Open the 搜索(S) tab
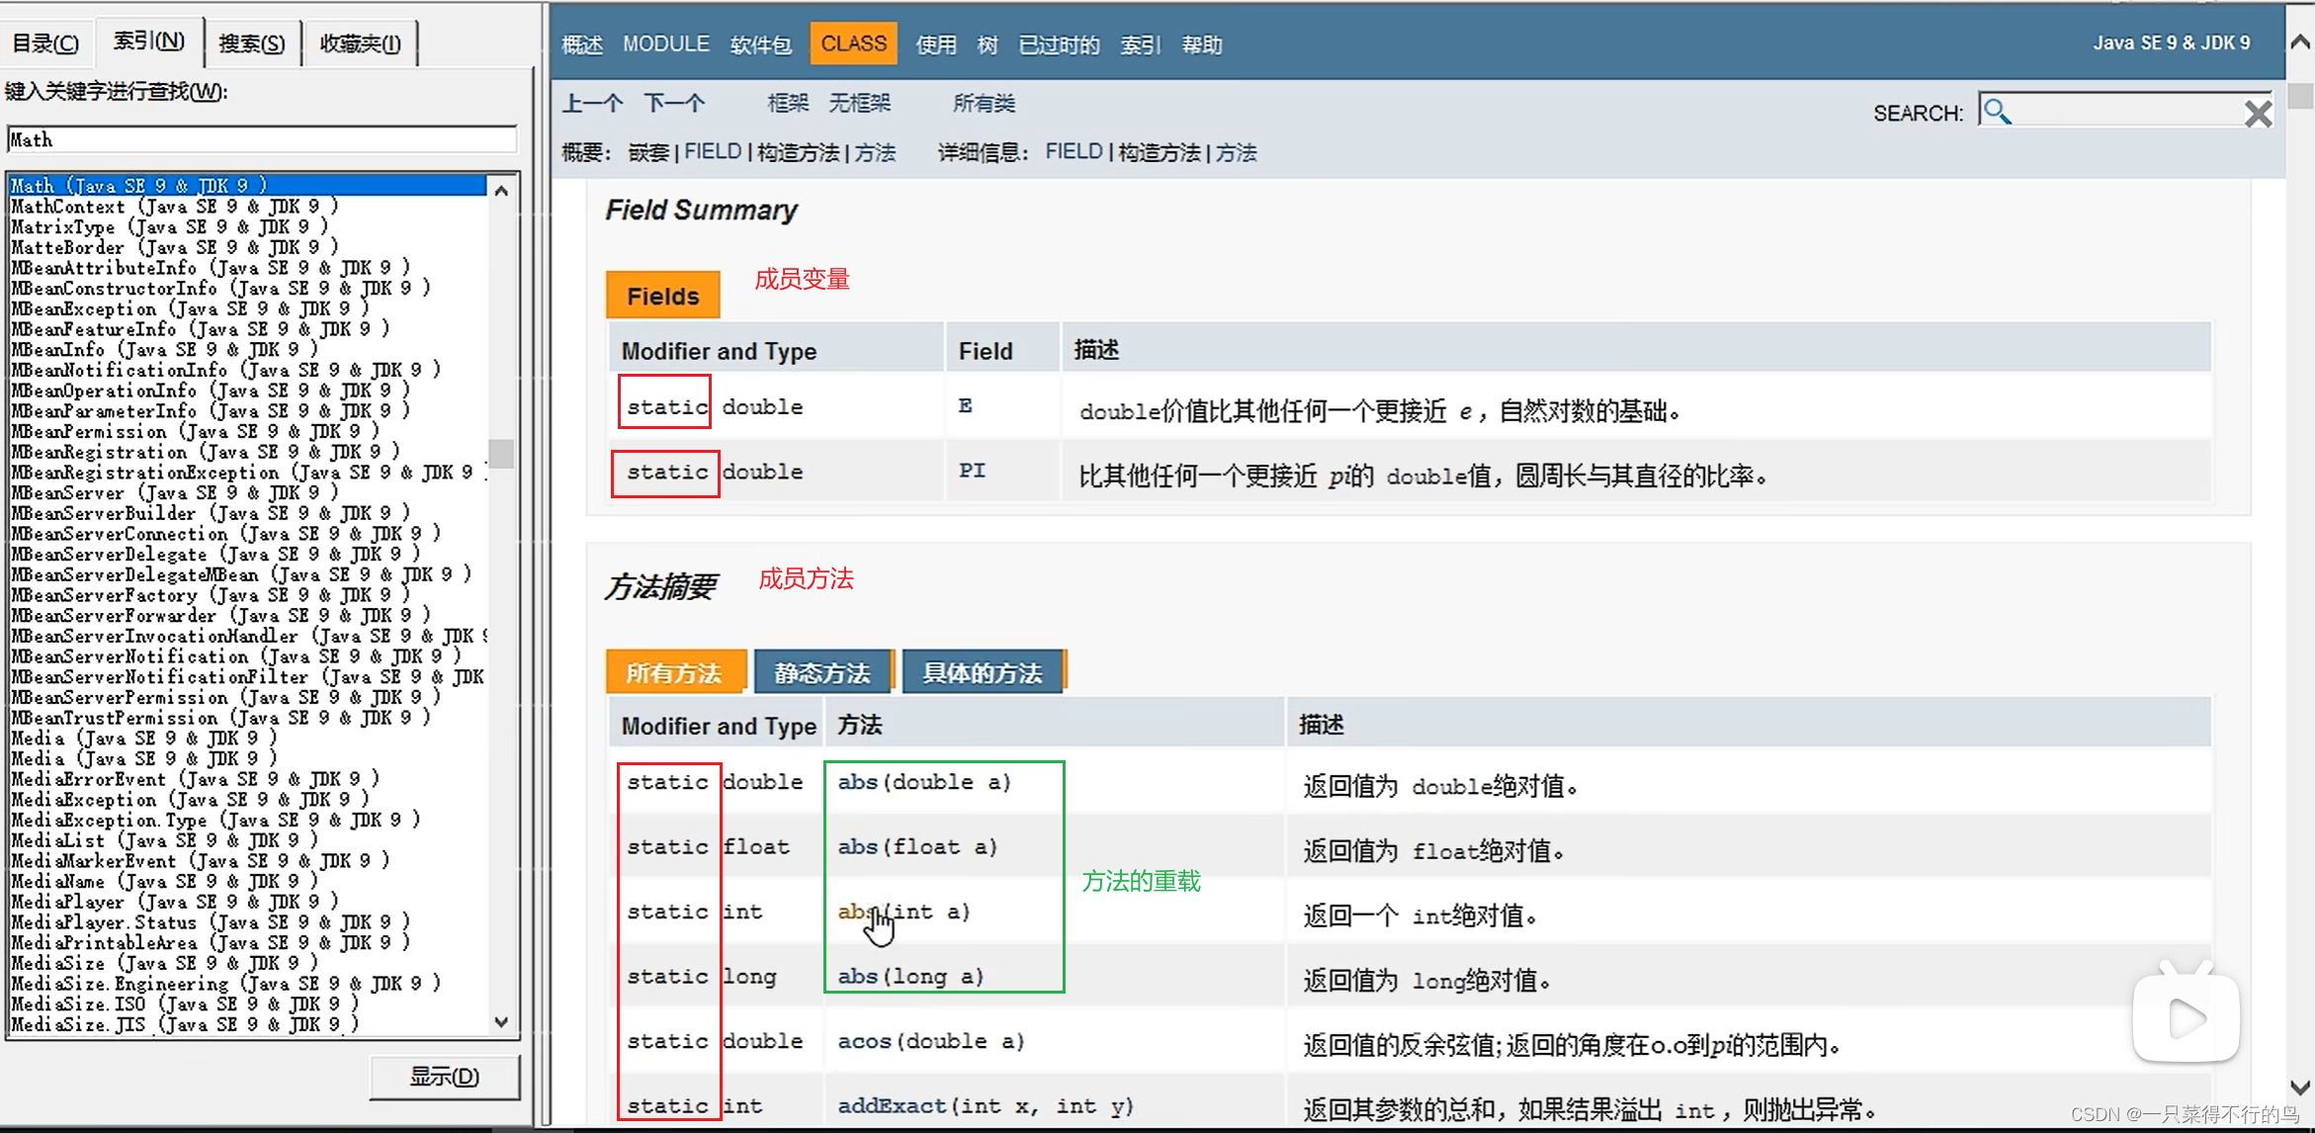2315x1133 pixels. pyautogui.click(x=251, y=44)
